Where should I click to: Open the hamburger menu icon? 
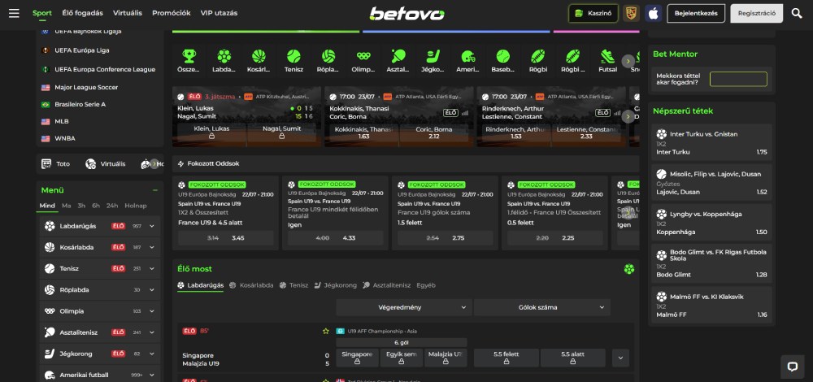14,13
